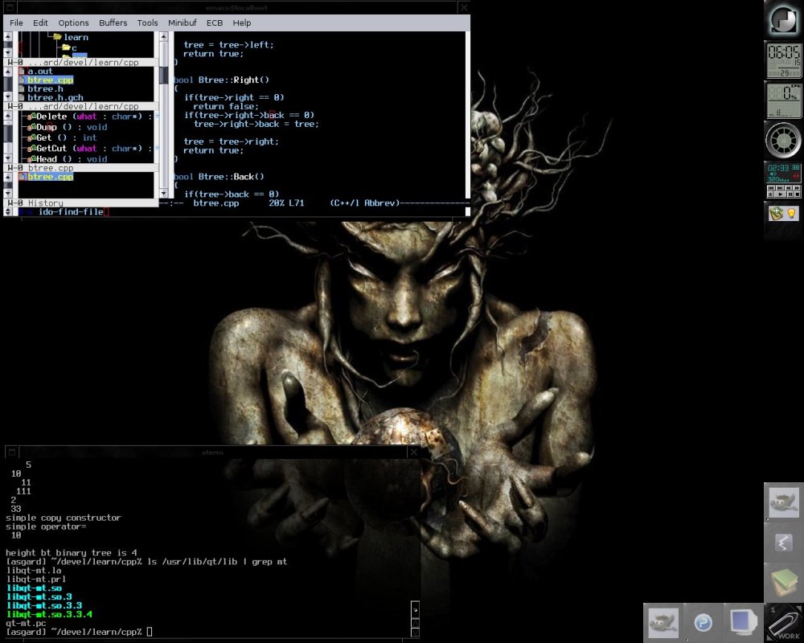804x643 pixels.
Task: Click up arrow of sources list scrollbar
Action: pos(8,72)
